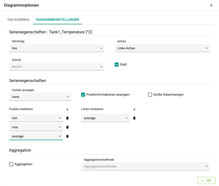The height and width of the screenshot is (186, 219).
Task: Change the max point marker dropdown
Action: pyautogui.click(x=36, y=127)
